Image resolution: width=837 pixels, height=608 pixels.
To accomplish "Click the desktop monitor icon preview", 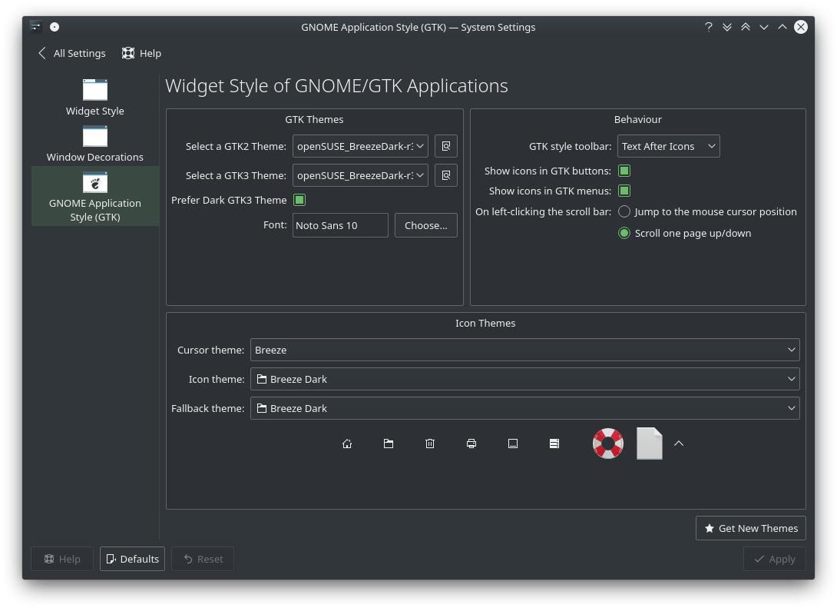I will [x=513, y=444].
